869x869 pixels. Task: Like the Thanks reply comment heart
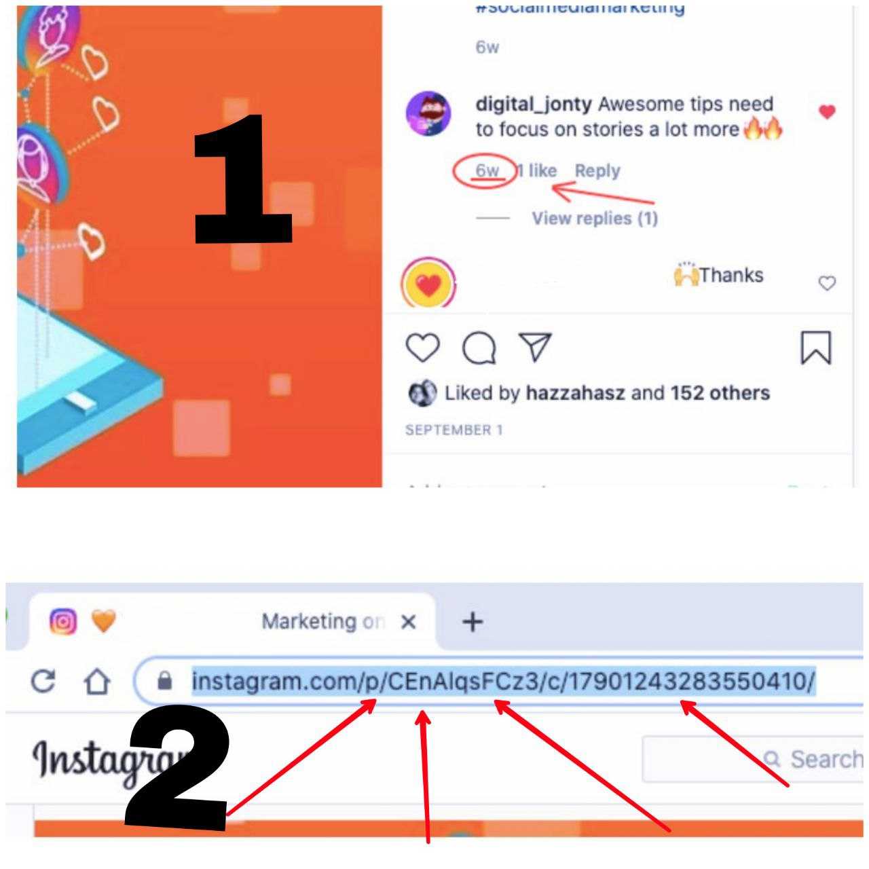[x=826, y=283]
